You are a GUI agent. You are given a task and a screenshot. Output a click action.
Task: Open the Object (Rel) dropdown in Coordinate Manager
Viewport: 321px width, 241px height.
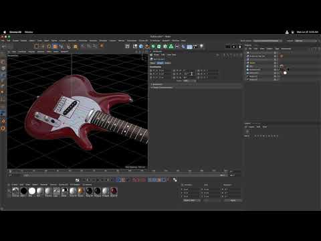click(x=191, y=200)
